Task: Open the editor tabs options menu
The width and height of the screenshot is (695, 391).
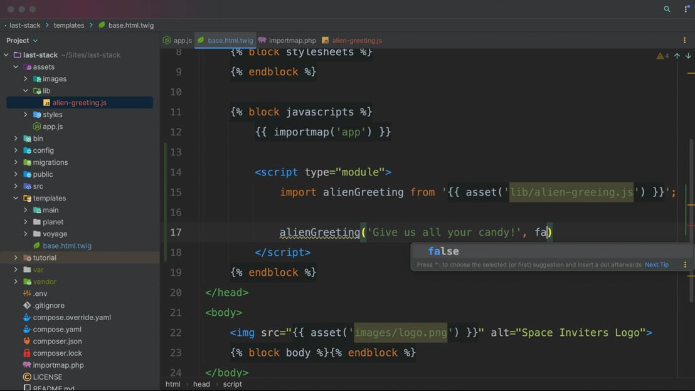Action: [684, 40]
